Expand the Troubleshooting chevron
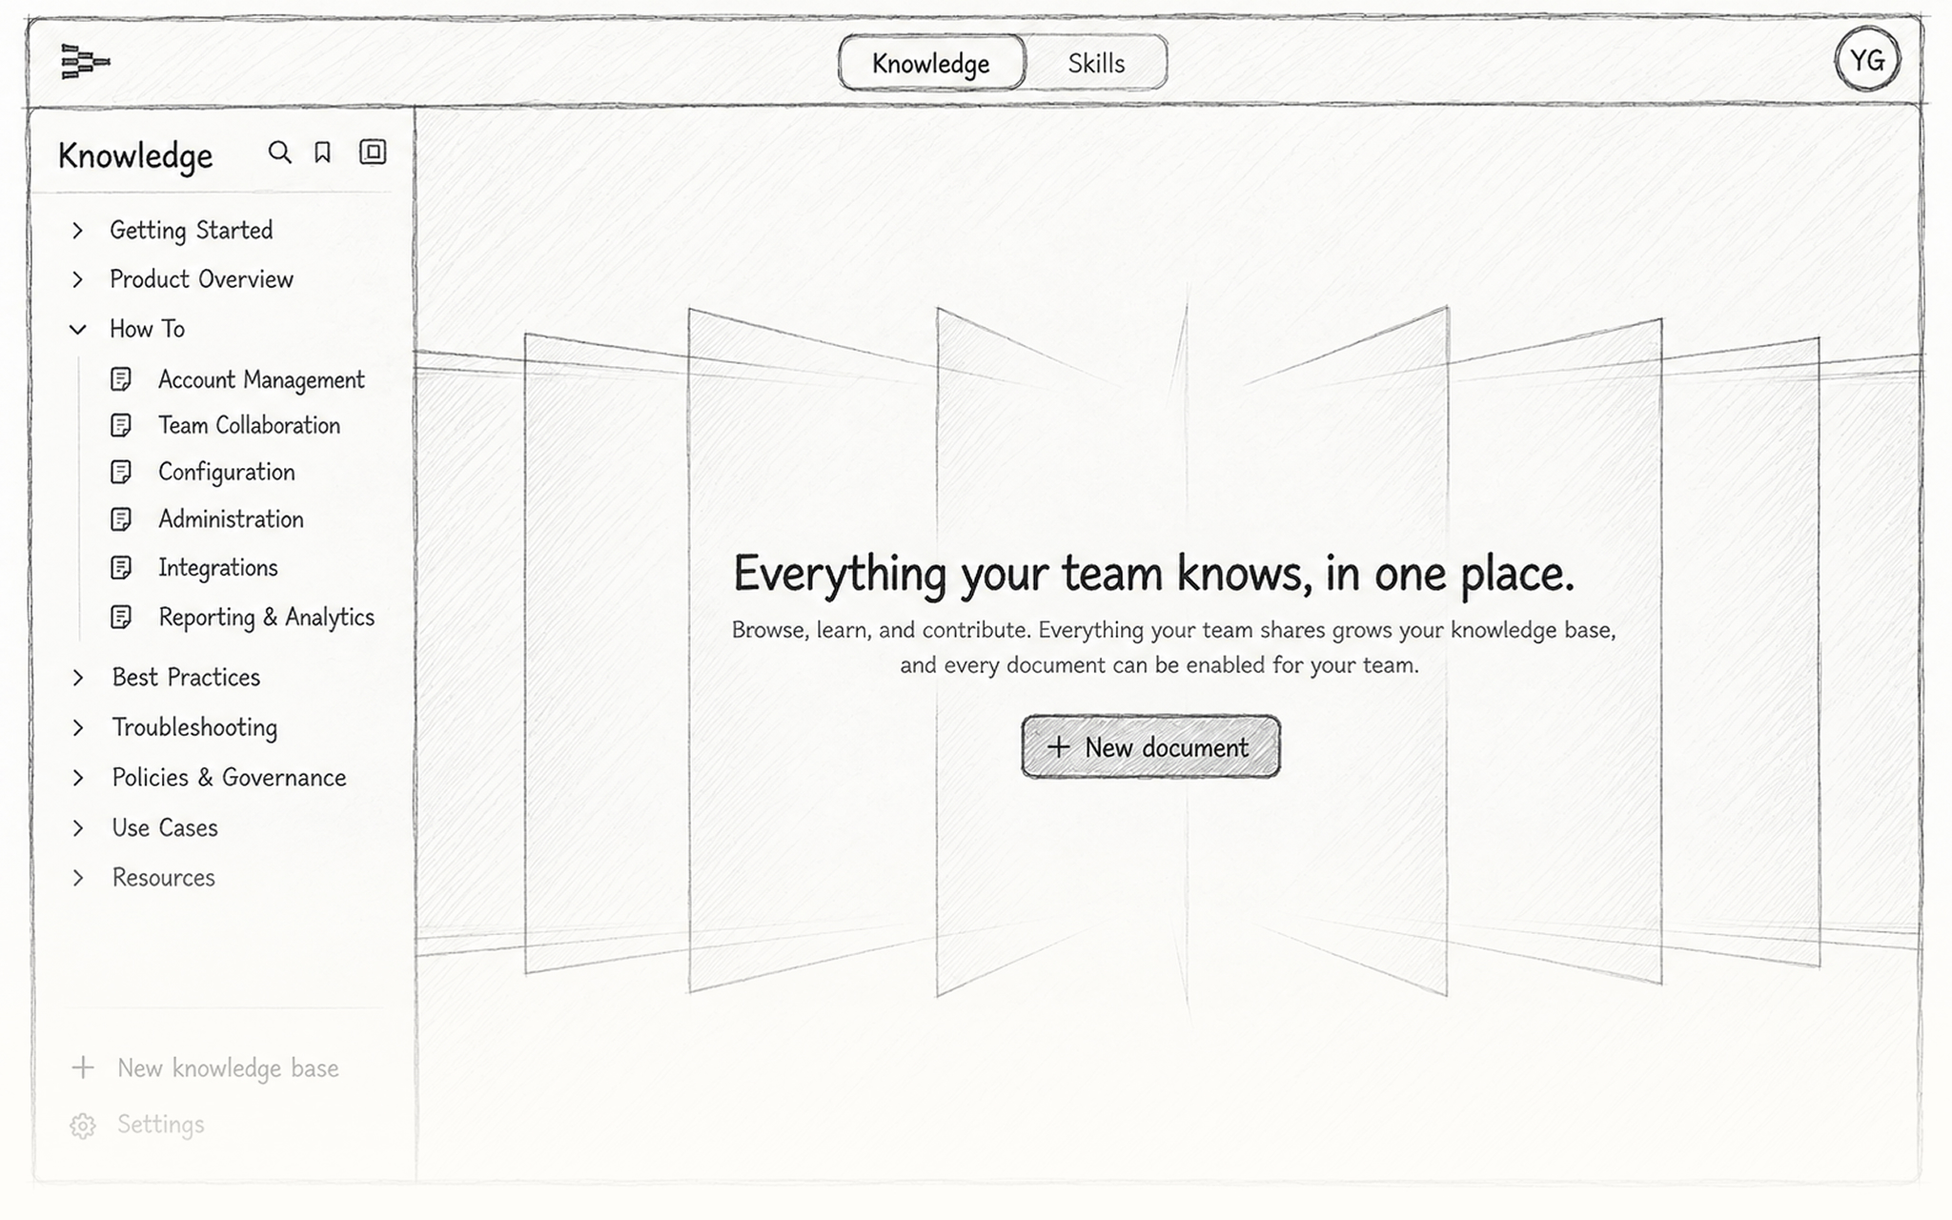Viewport: 1952px width, 1220px height. 78,728
